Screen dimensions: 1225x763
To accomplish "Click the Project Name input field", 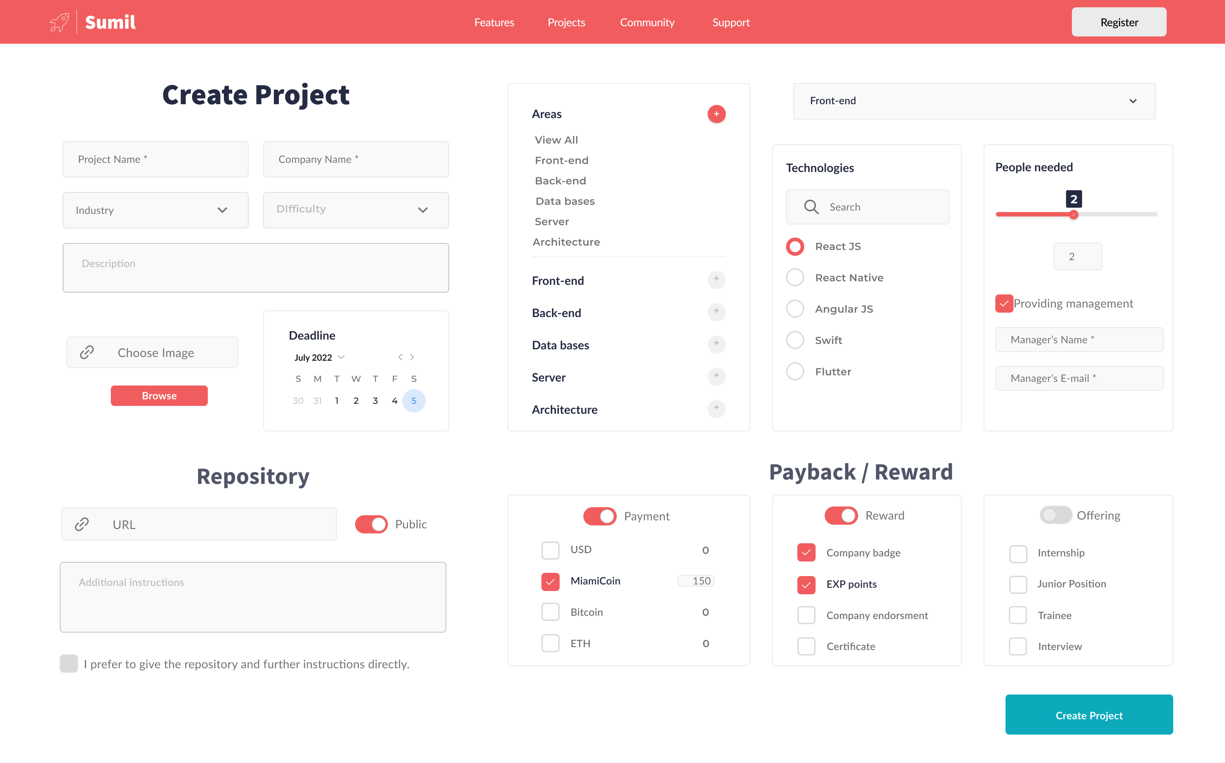I will click(x=156, y=160).
